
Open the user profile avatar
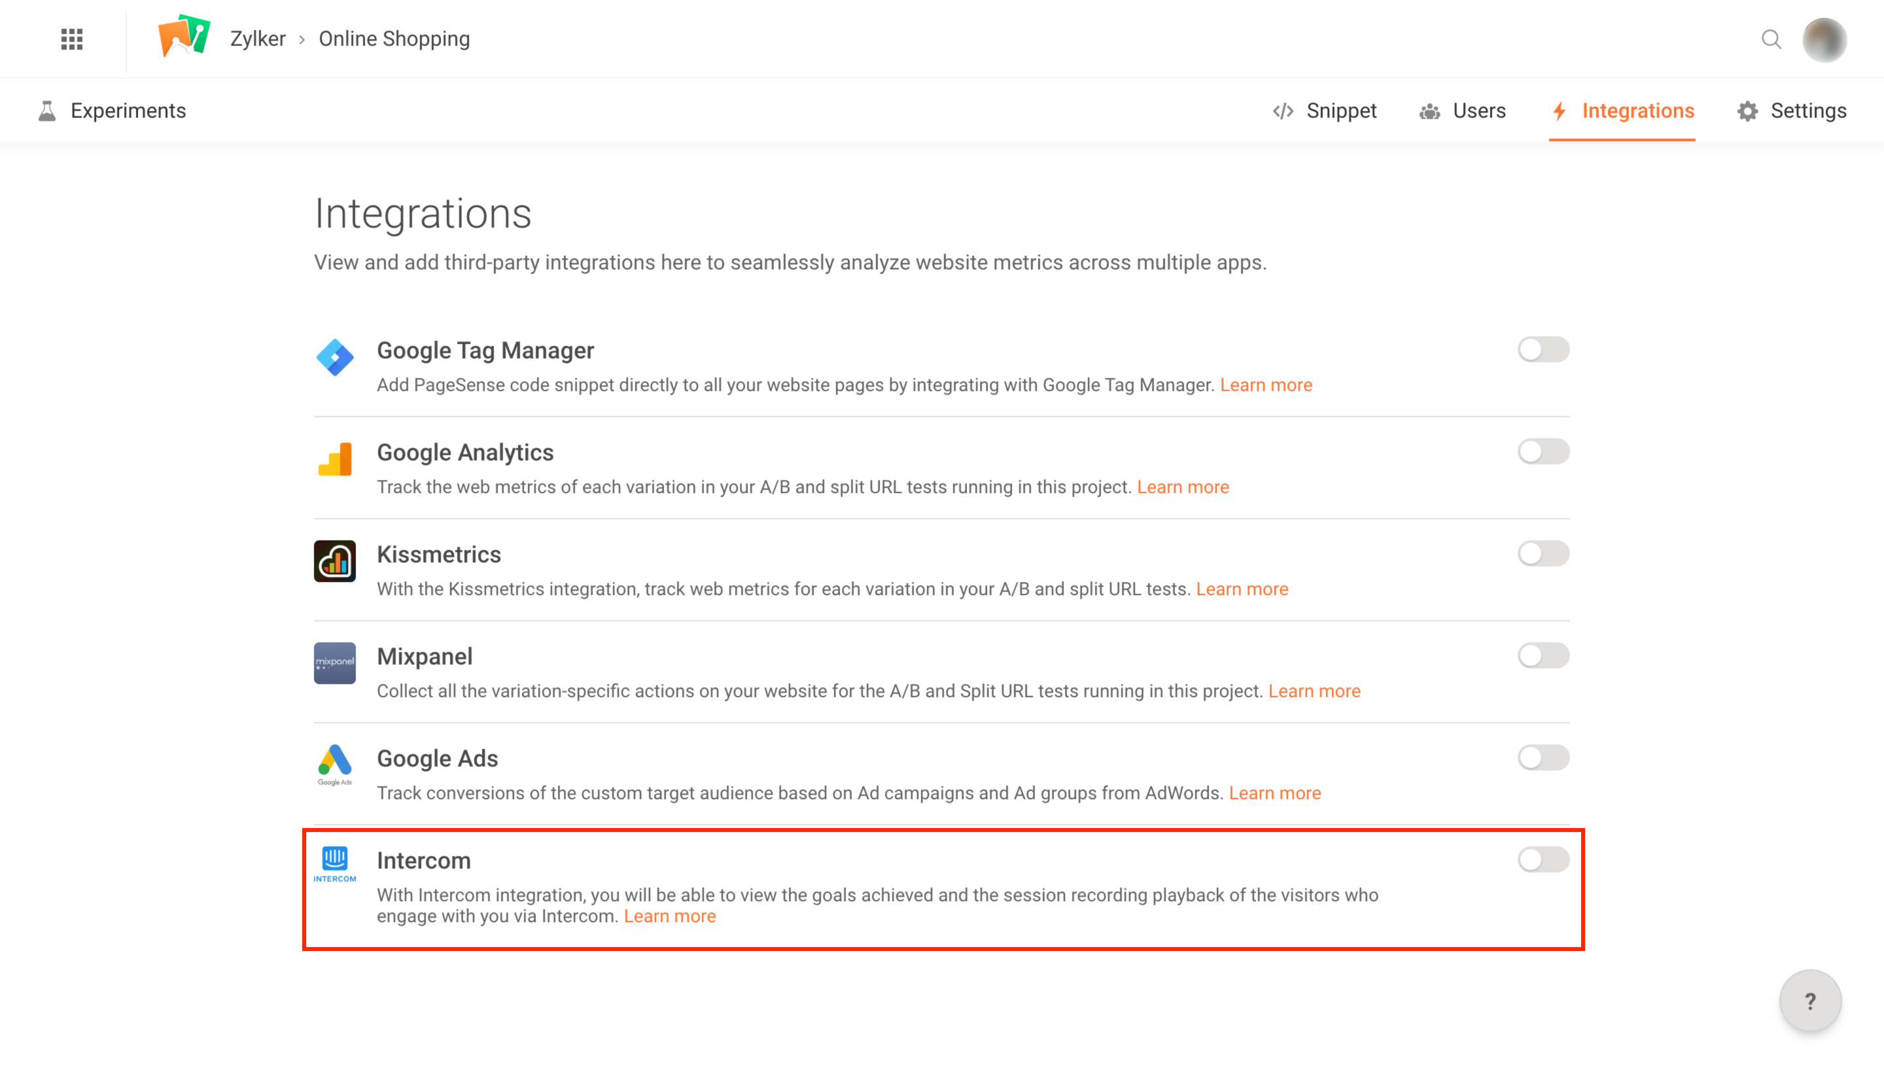pos(1824,39)
